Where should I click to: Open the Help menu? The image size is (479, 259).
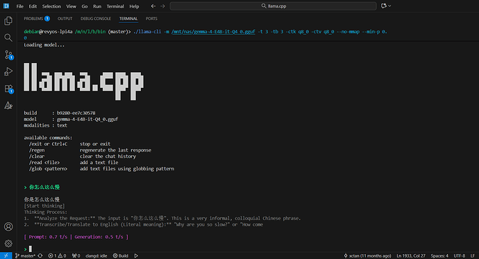tap(134, 6)
